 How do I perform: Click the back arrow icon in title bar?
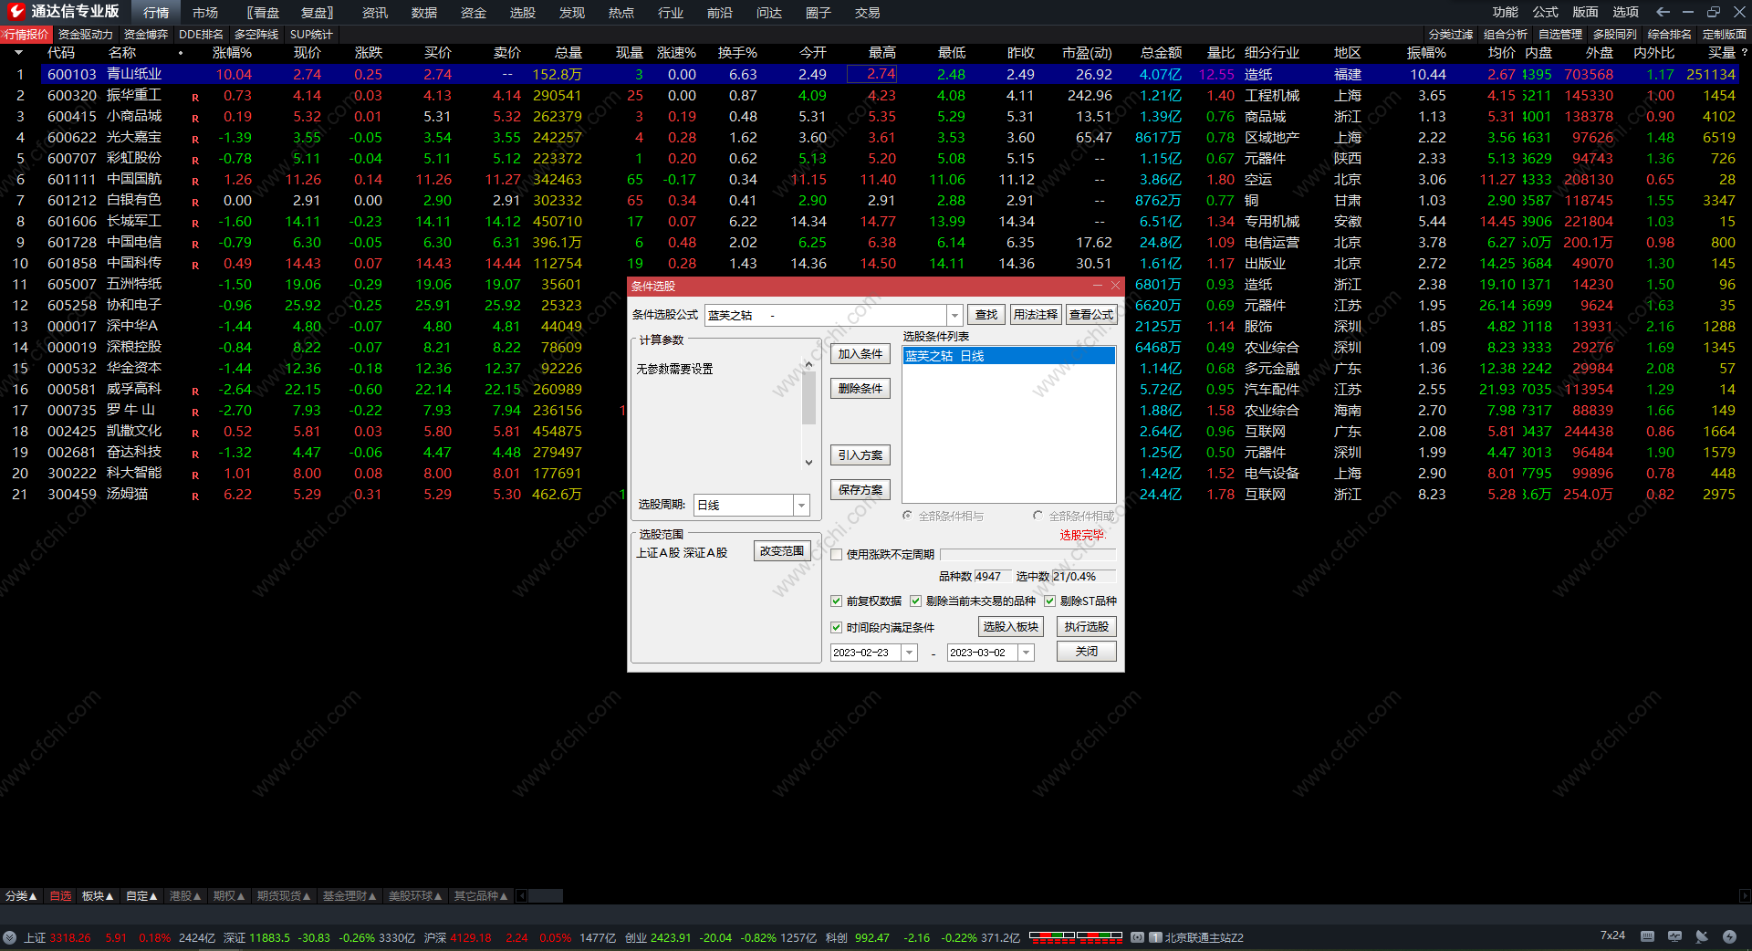(x=1663, y=12)
